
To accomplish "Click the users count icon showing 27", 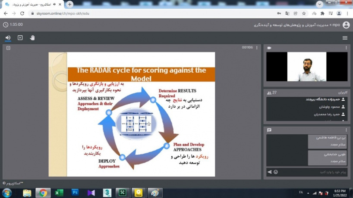I will (x=269, y=93).
